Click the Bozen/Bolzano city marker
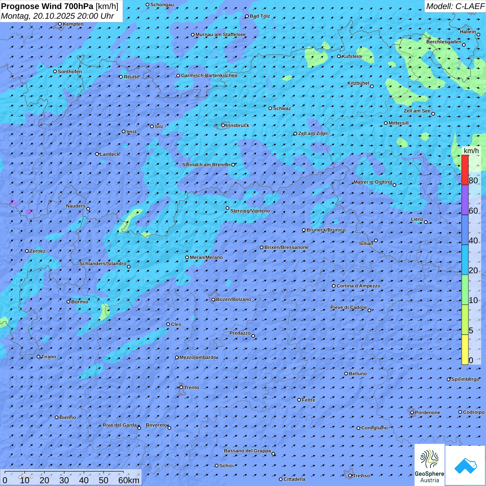The image size is (486, 486). 213,300
